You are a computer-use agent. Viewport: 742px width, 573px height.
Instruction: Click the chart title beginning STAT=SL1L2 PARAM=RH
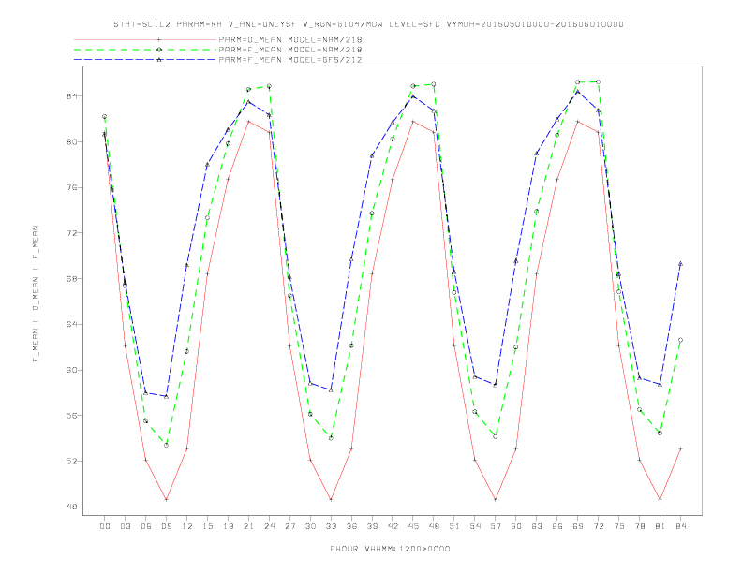pyautogui.click(x=368, y=24)
